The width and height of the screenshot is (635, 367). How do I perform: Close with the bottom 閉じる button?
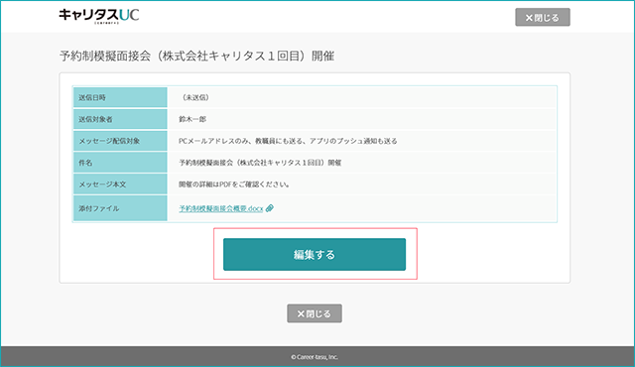tap(315, 313)
